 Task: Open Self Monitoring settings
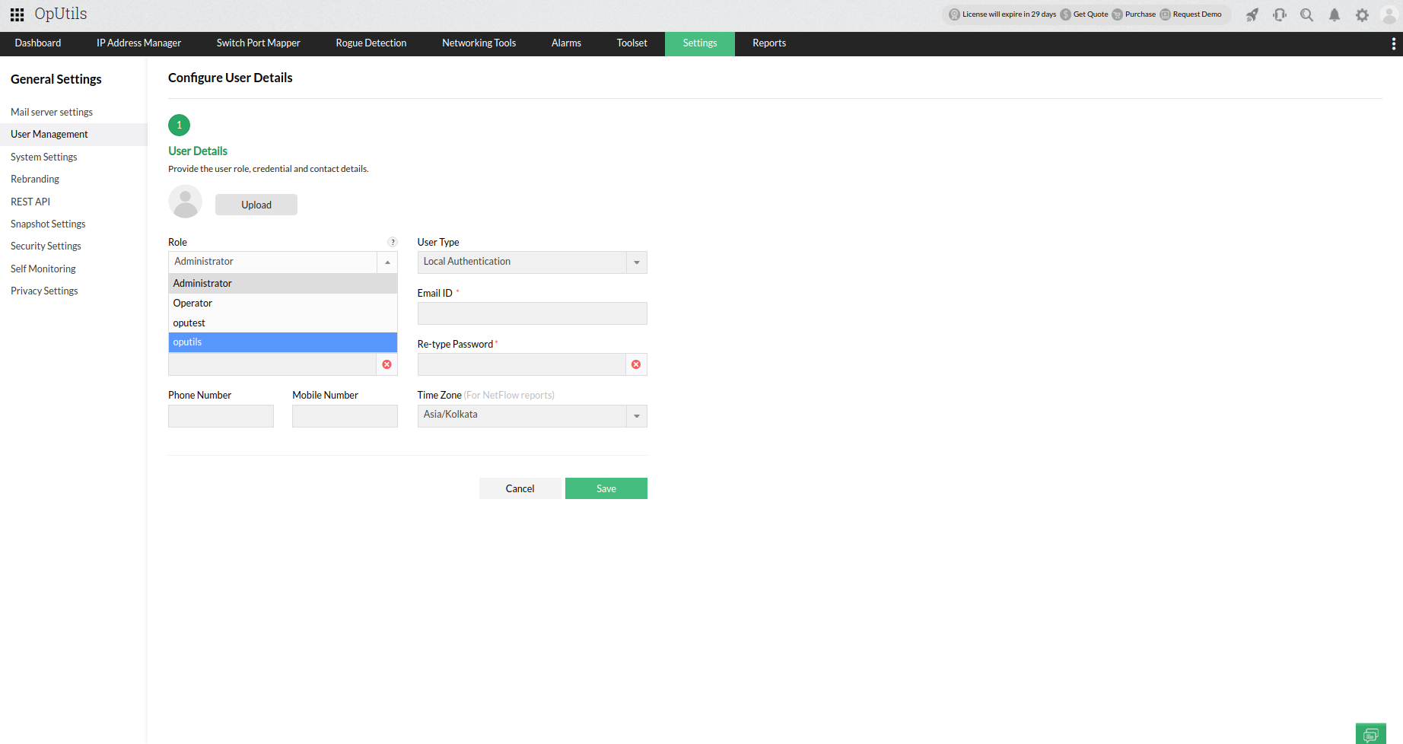click(43, 269)
